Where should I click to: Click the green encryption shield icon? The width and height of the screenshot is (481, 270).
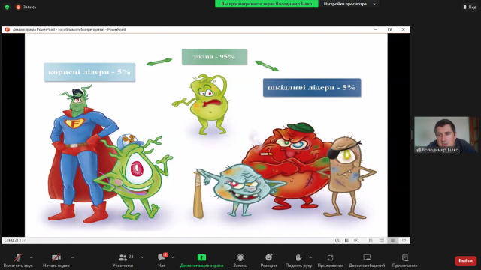coord(7,7)
